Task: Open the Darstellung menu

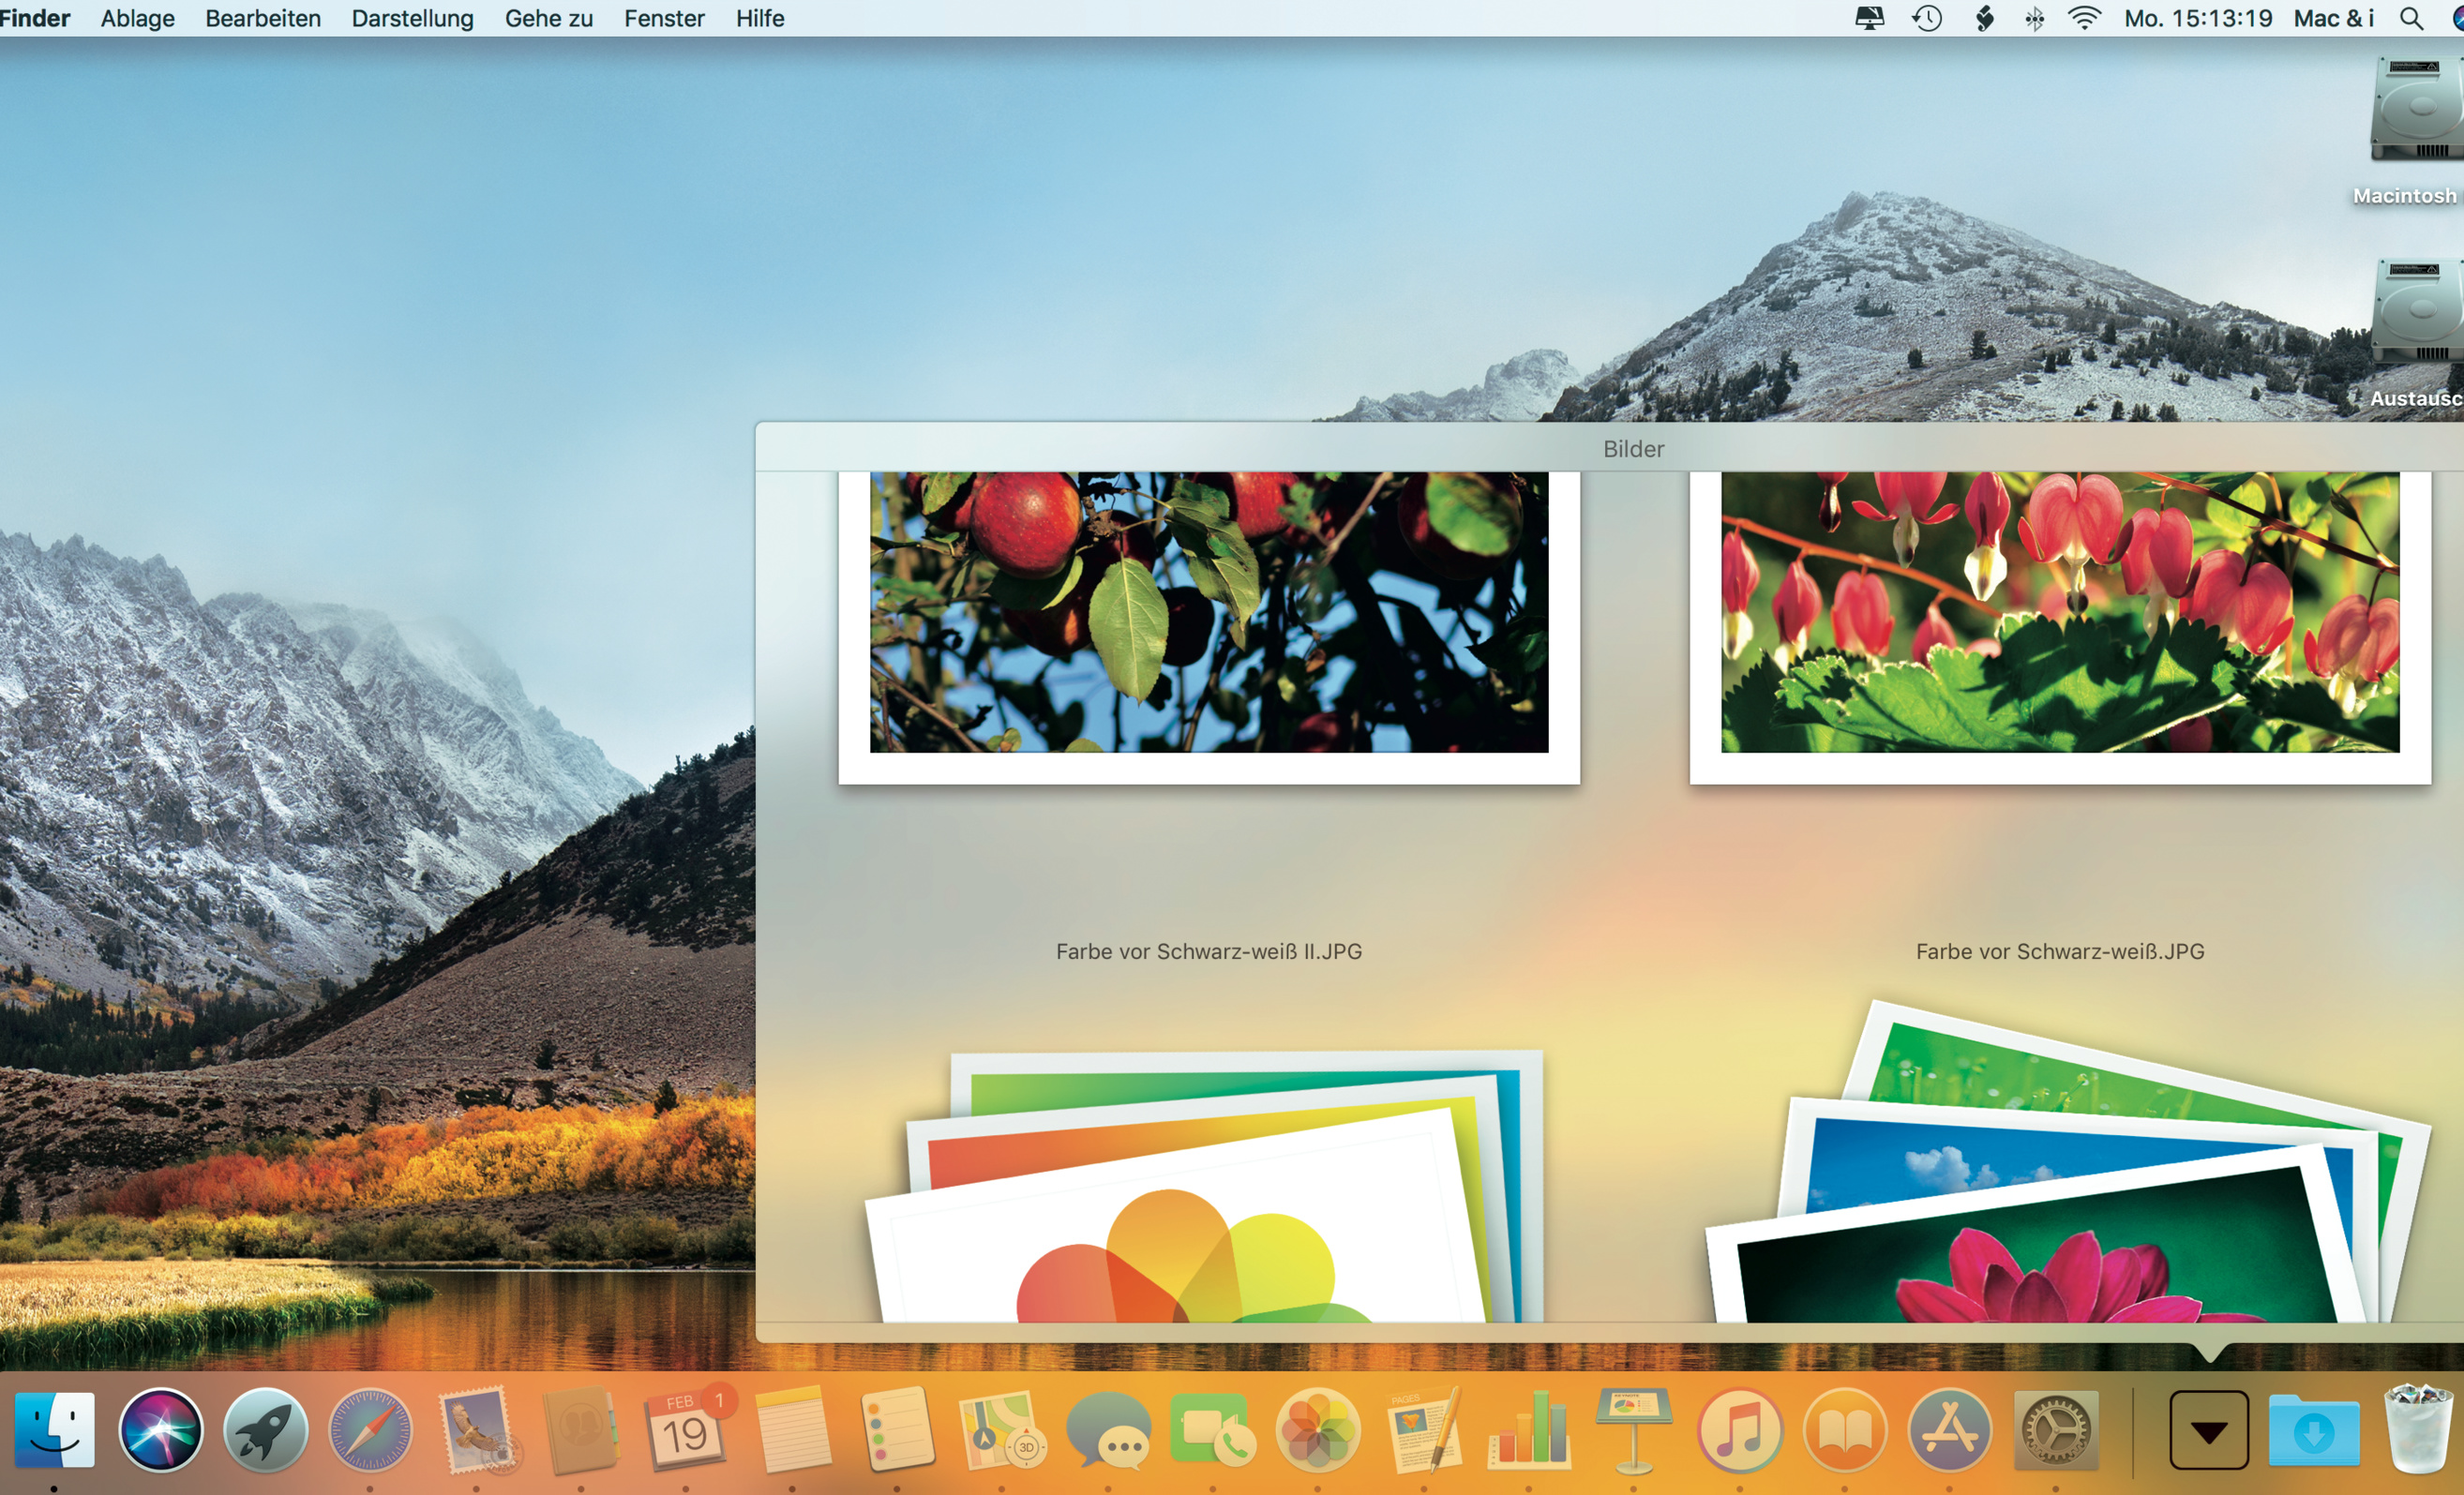Action: pos(412,18)
